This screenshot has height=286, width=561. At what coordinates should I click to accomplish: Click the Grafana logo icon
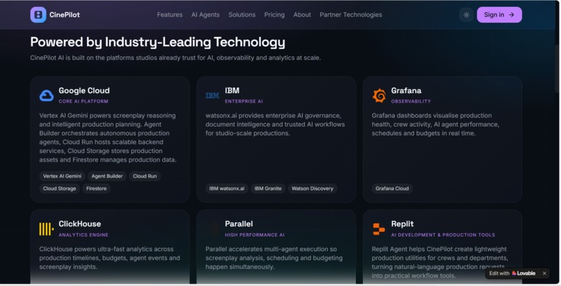379,95
